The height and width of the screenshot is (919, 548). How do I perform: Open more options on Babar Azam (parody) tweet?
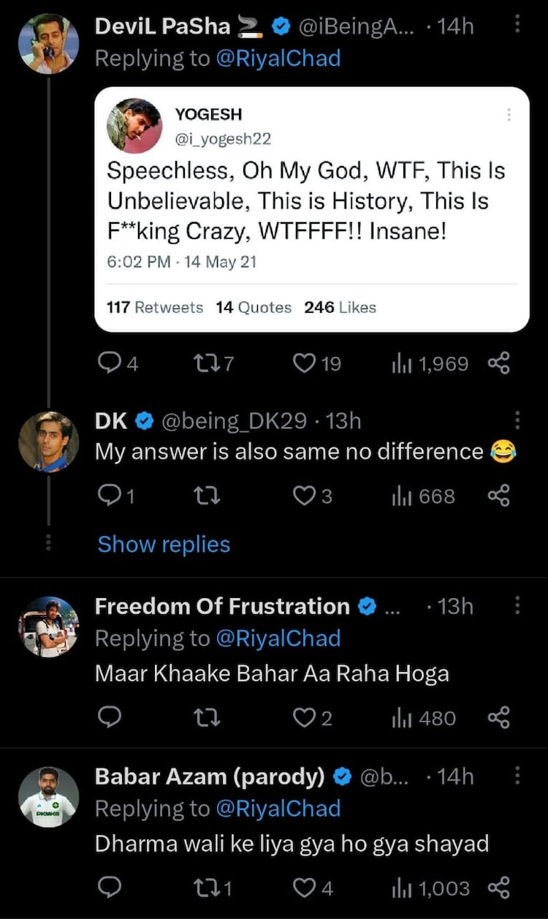pyautogui.click(x=517, y=776)
